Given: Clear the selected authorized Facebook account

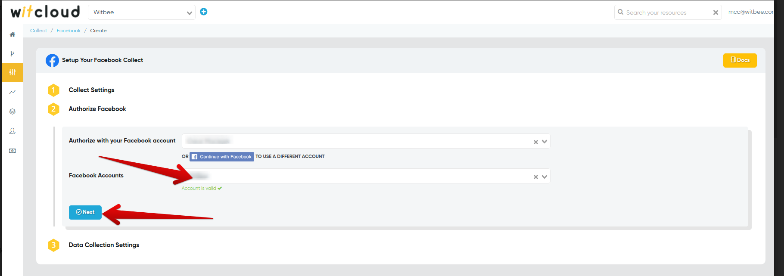Looking at the screenshot, I should (x=536, y=142).
